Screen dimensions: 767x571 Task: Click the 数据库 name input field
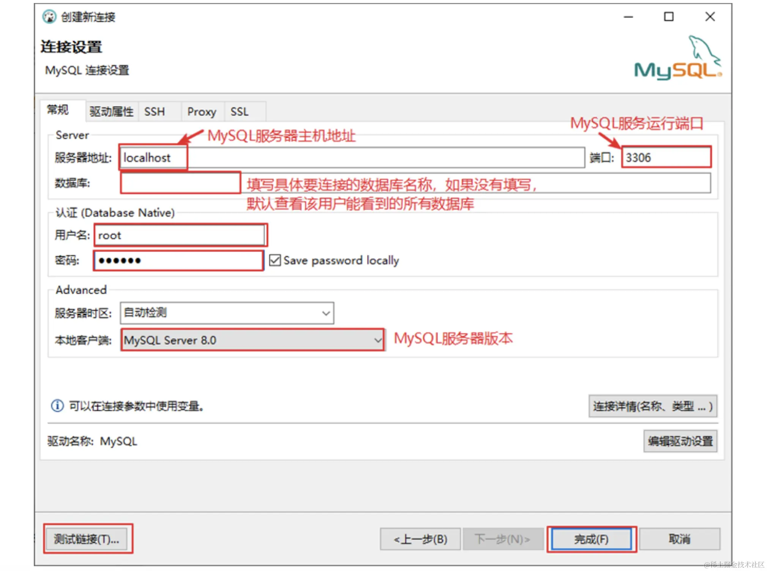[415, 183]
